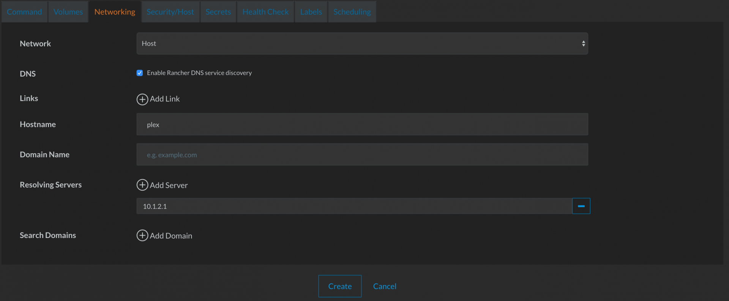
Task: Click the Add Domain text
Action: pos(171,236)
